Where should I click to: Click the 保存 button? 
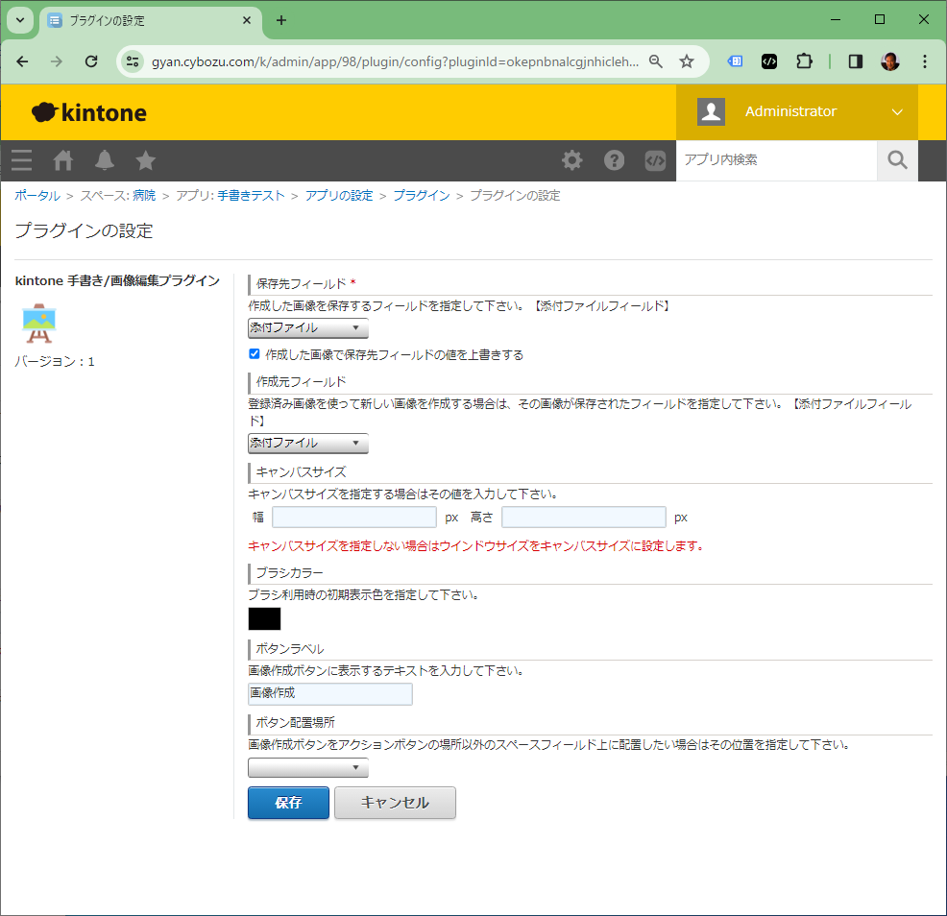pos(289,803)
